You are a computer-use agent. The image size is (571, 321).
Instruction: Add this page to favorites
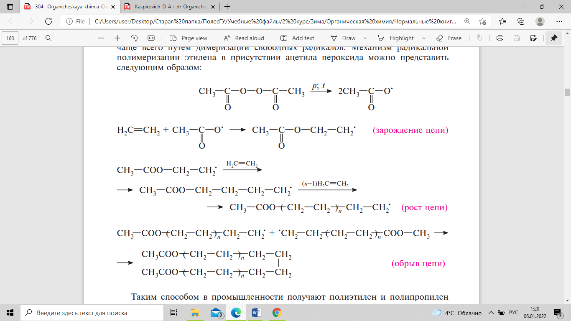tap(483, 21)
